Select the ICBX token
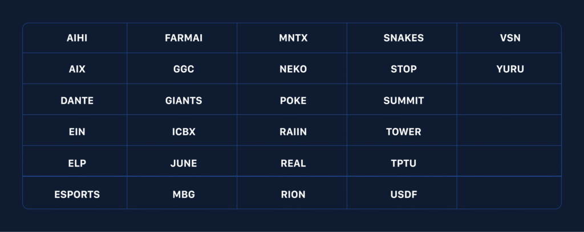 [183, 132]
